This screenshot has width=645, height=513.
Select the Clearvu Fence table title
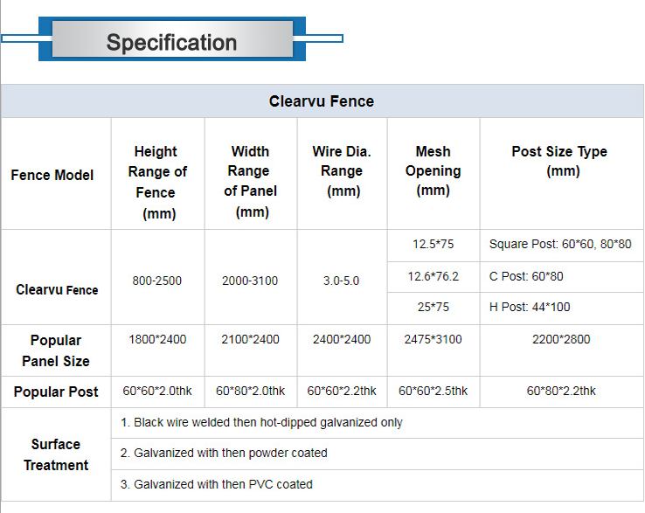322,101
